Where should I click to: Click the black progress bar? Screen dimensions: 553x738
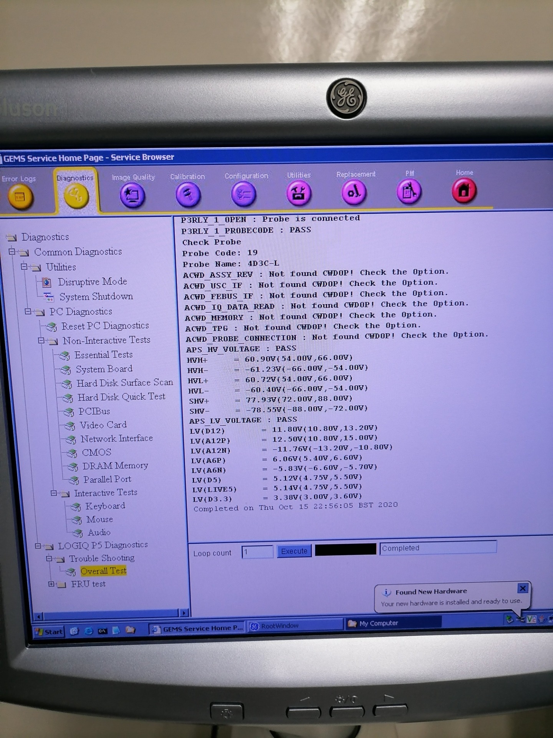pos(345,550)
